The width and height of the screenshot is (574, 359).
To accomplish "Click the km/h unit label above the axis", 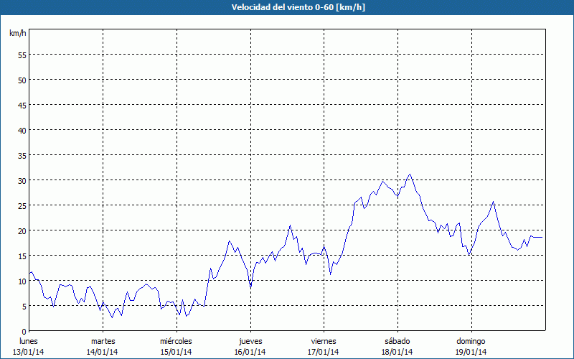I will point(17,34).
